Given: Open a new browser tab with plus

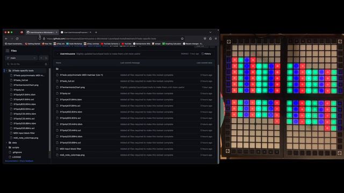Looking at the screenshot, I should point(96,32).
